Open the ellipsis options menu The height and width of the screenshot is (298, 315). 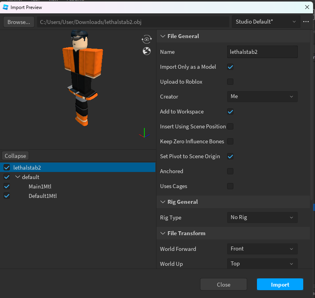pos(306,22)
